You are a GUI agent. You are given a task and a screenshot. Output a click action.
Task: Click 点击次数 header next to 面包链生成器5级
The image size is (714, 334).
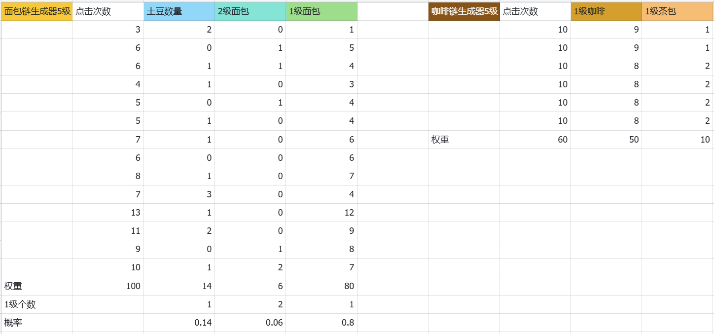[x=108, y=11]
